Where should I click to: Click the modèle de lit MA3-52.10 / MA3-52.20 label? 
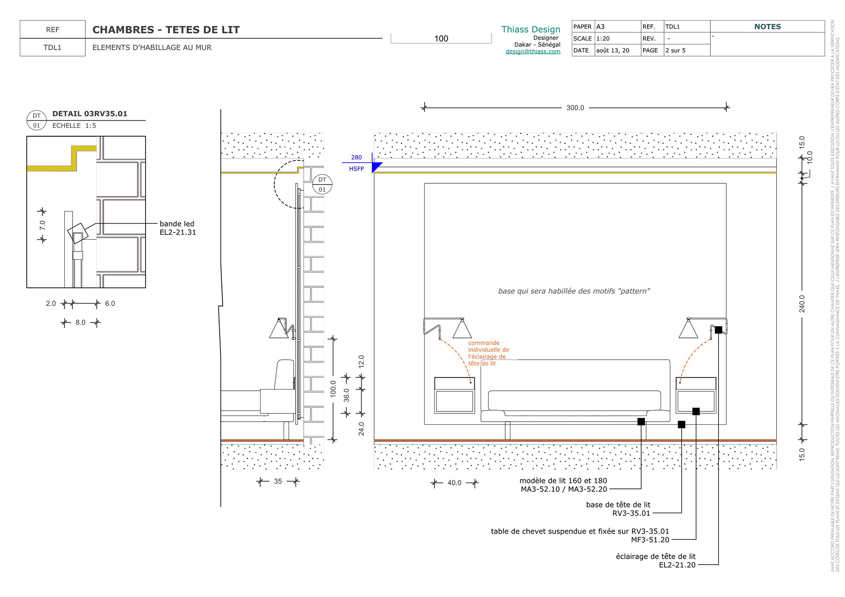[563, 485]
